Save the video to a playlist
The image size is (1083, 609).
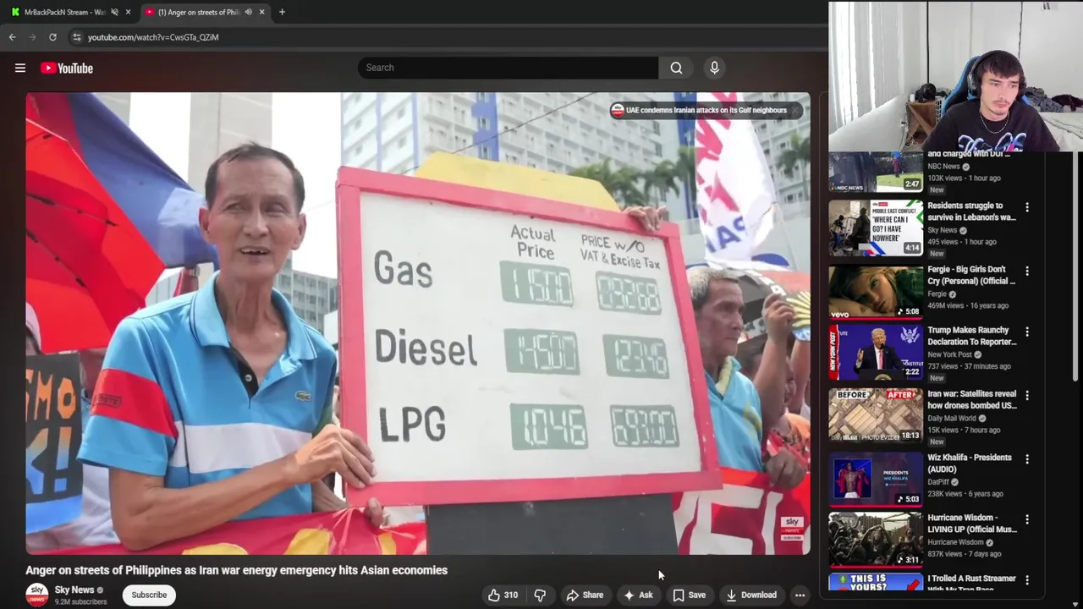(x=689, y=595)
